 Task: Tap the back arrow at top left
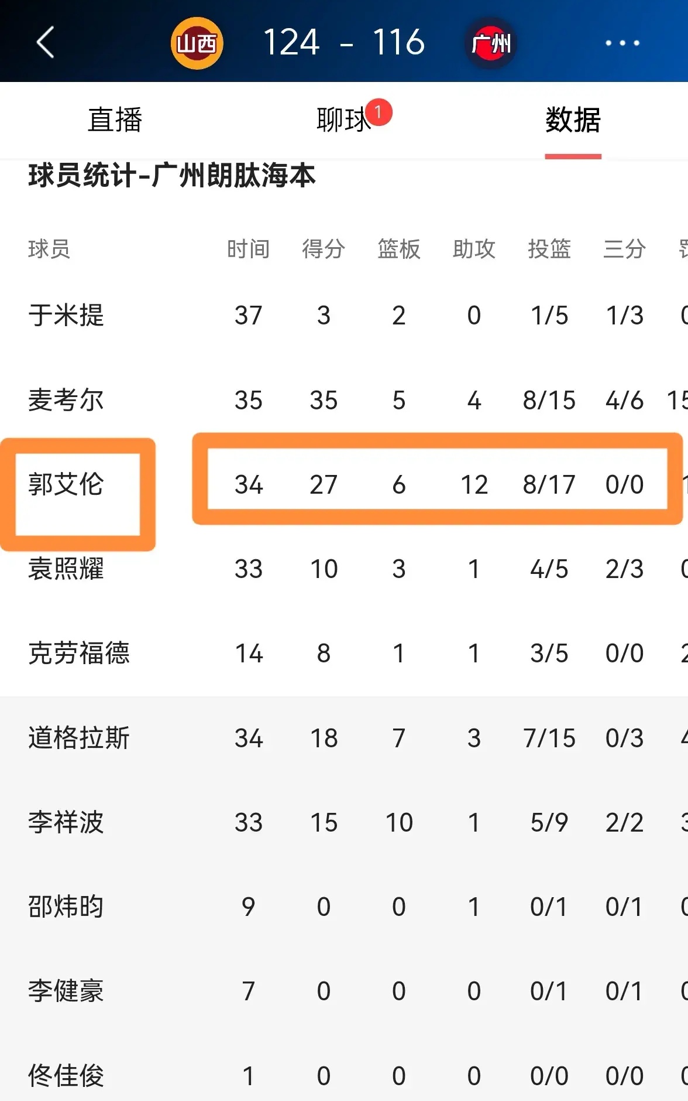[44, 43]
